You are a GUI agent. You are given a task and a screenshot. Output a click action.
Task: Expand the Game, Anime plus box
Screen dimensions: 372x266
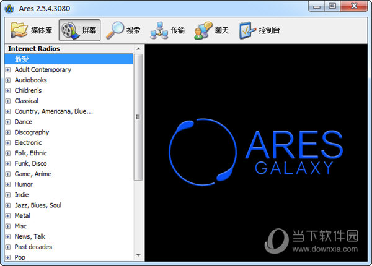click(x=8, y=174)
